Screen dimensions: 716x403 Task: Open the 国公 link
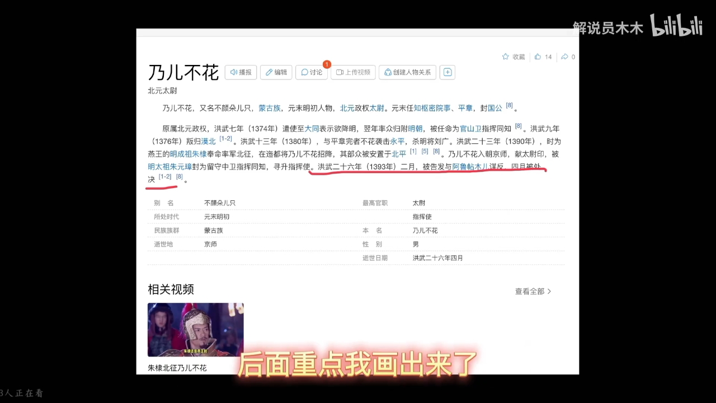pos(495,108)
